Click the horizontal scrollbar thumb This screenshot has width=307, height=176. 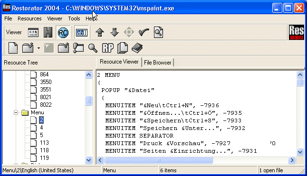[159, 160]
